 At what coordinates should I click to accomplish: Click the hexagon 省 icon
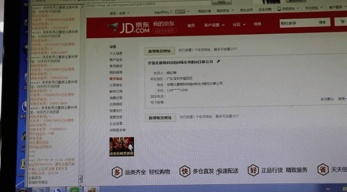tap(323, 169)
